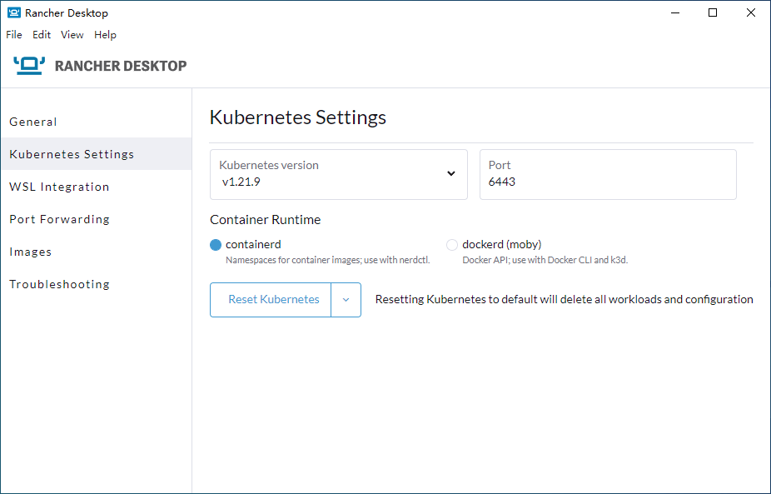The height and width of the screenshot is (494, 771).
Task: Click the Port input field
Action: [608, 175]
